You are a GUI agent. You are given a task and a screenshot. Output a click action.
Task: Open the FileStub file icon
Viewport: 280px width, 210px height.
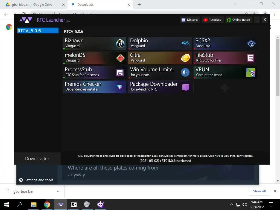click(x=250, y=58)
